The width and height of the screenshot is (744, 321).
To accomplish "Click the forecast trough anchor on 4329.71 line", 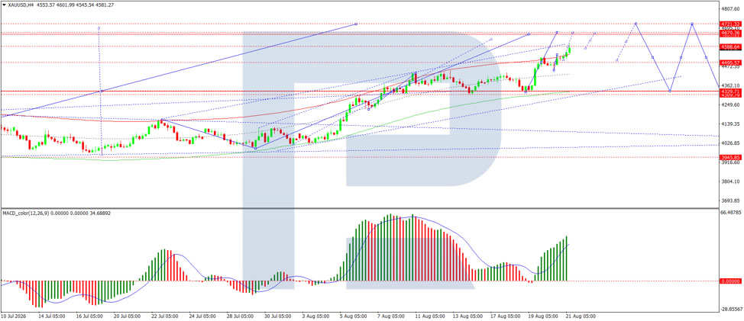I will pos(669,91).
